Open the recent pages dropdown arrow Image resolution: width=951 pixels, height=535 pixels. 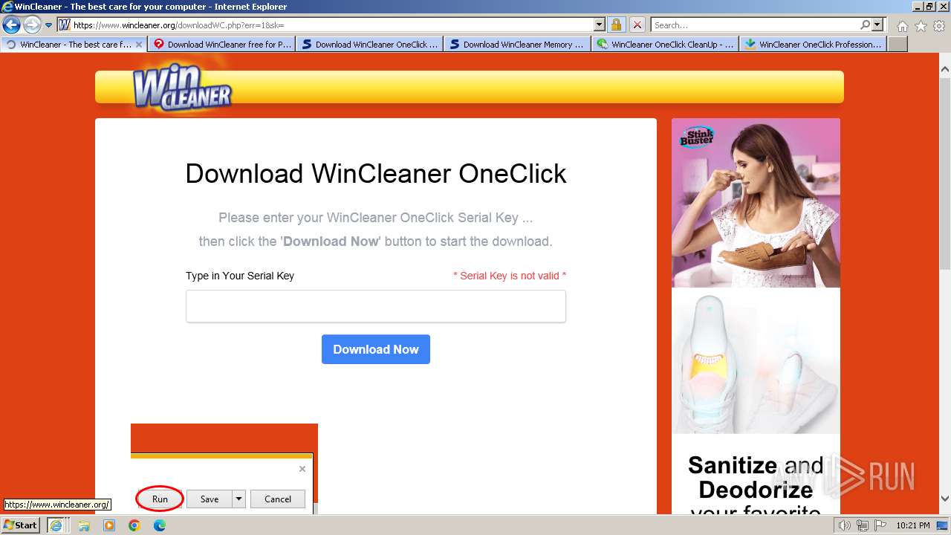click(49, 25)
